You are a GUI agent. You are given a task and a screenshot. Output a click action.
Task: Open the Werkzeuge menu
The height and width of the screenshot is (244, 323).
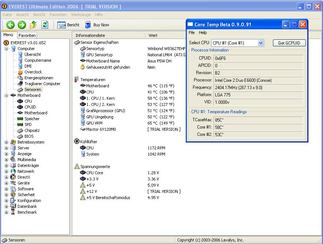[81, 15]
